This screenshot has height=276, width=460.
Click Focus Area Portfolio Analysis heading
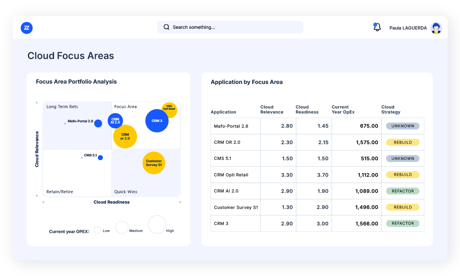76,82
